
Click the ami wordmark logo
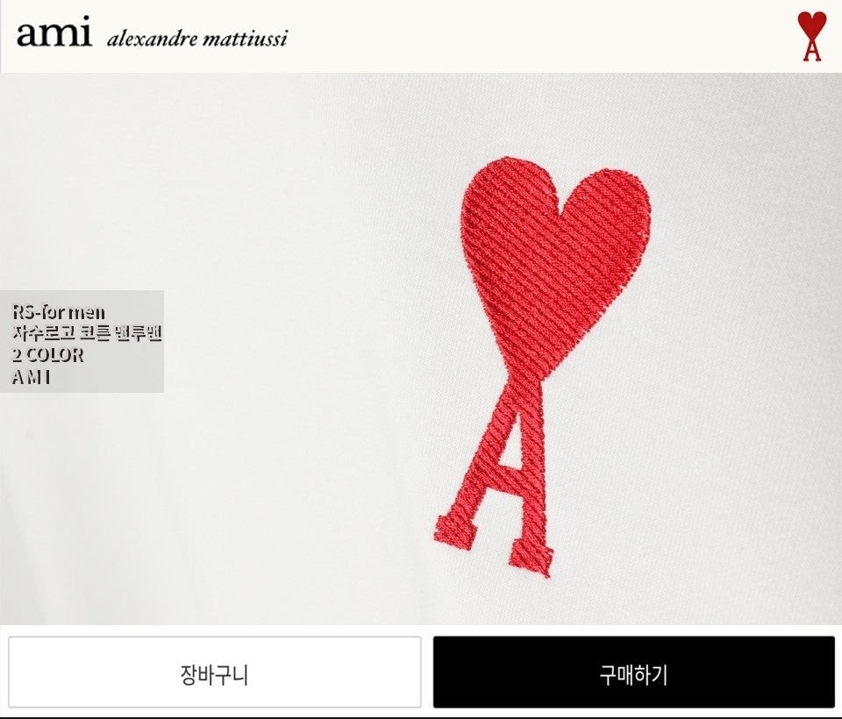click(54, 32)
